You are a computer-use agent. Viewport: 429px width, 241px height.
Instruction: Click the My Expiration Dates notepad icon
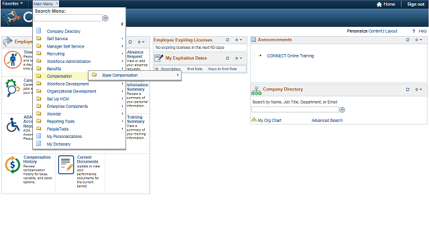pos(159,58)
